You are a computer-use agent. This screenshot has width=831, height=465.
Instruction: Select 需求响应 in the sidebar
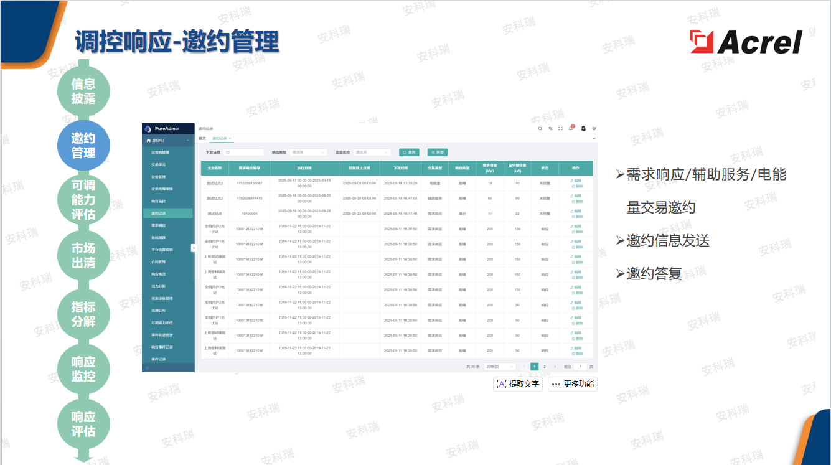[159, 225]
